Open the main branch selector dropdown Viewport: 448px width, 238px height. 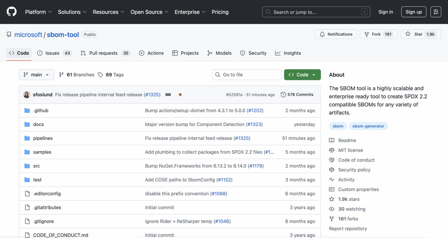coord(36,75)
